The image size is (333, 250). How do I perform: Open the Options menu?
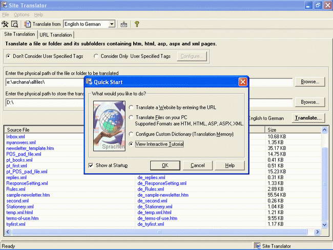tap(22, 15)
